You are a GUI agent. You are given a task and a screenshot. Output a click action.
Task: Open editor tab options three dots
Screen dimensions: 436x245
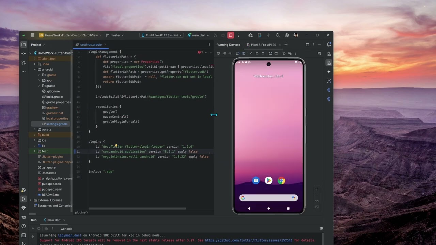209,45
